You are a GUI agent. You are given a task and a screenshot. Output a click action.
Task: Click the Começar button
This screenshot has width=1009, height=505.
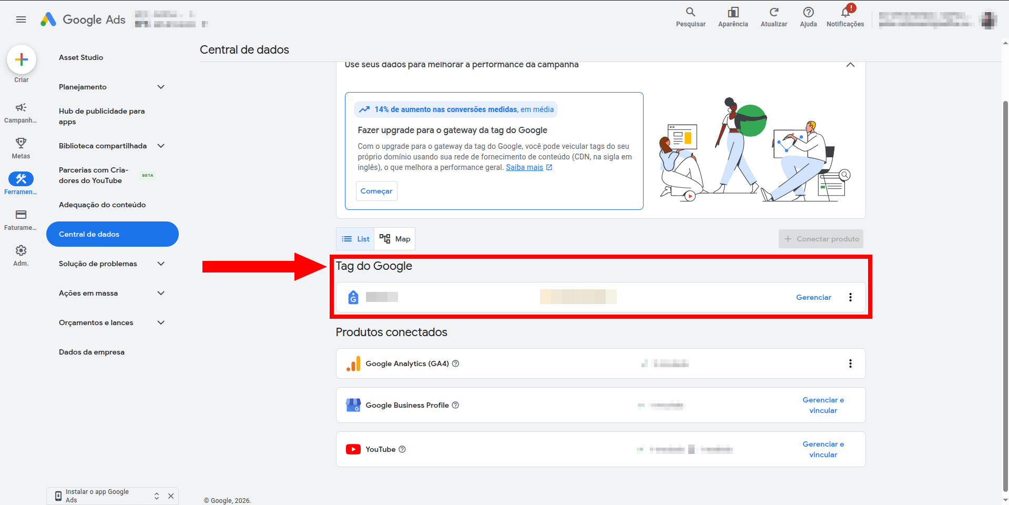pyautogui.click(x=376, y=191)
